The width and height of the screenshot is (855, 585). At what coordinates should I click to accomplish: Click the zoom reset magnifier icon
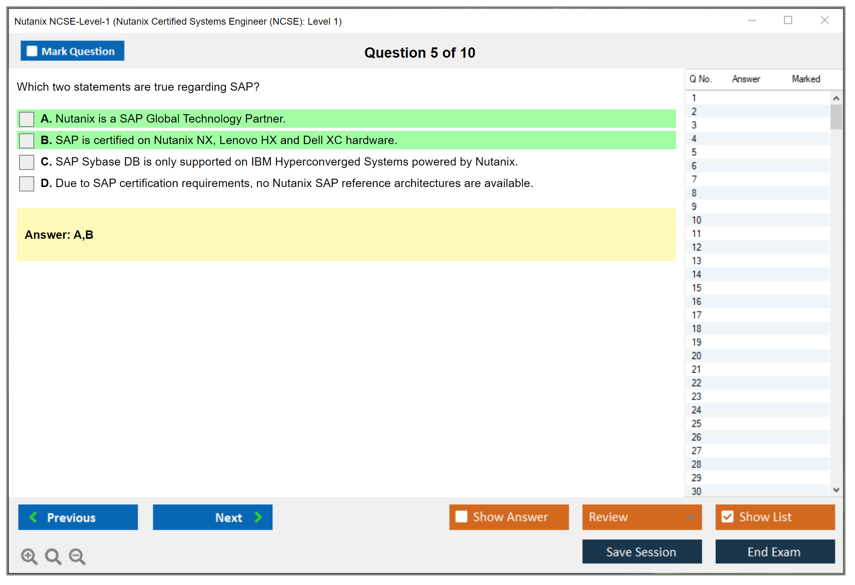coord(53,556)
